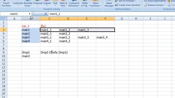The image size is (175, 98).
Task: Click cell main3_1
Action: (49, 37)
